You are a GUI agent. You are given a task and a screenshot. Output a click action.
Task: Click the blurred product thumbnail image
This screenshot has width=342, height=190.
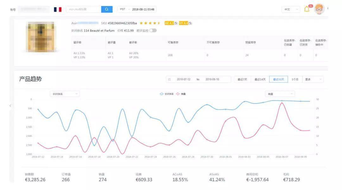[41, 37]
